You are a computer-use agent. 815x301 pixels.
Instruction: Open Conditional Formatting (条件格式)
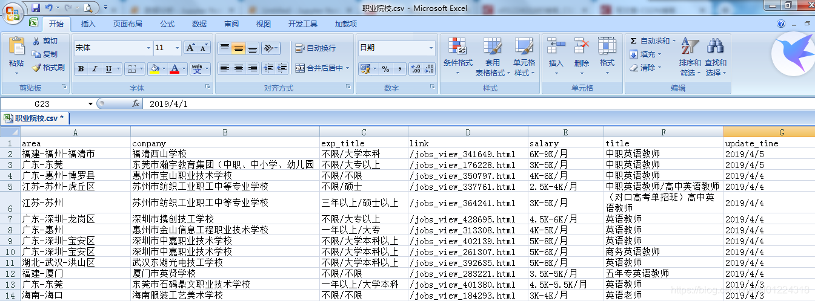click(x=457, y=56)
